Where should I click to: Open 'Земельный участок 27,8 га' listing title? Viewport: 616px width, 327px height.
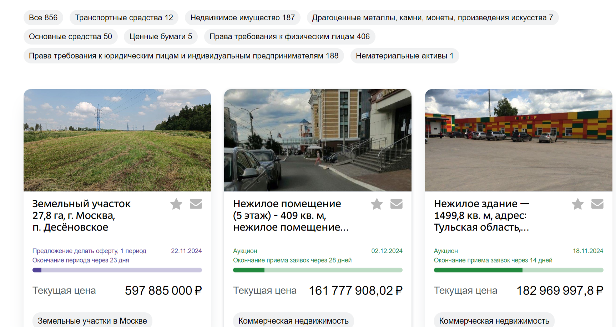(81, 215)
